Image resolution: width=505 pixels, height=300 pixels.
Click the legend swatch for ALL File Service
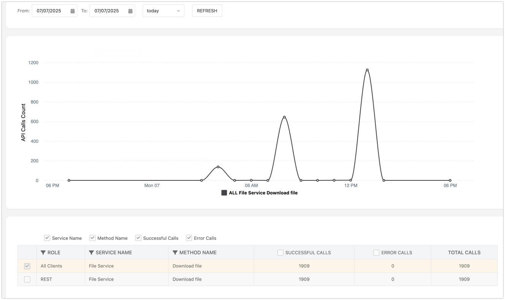tap(224, 193)
